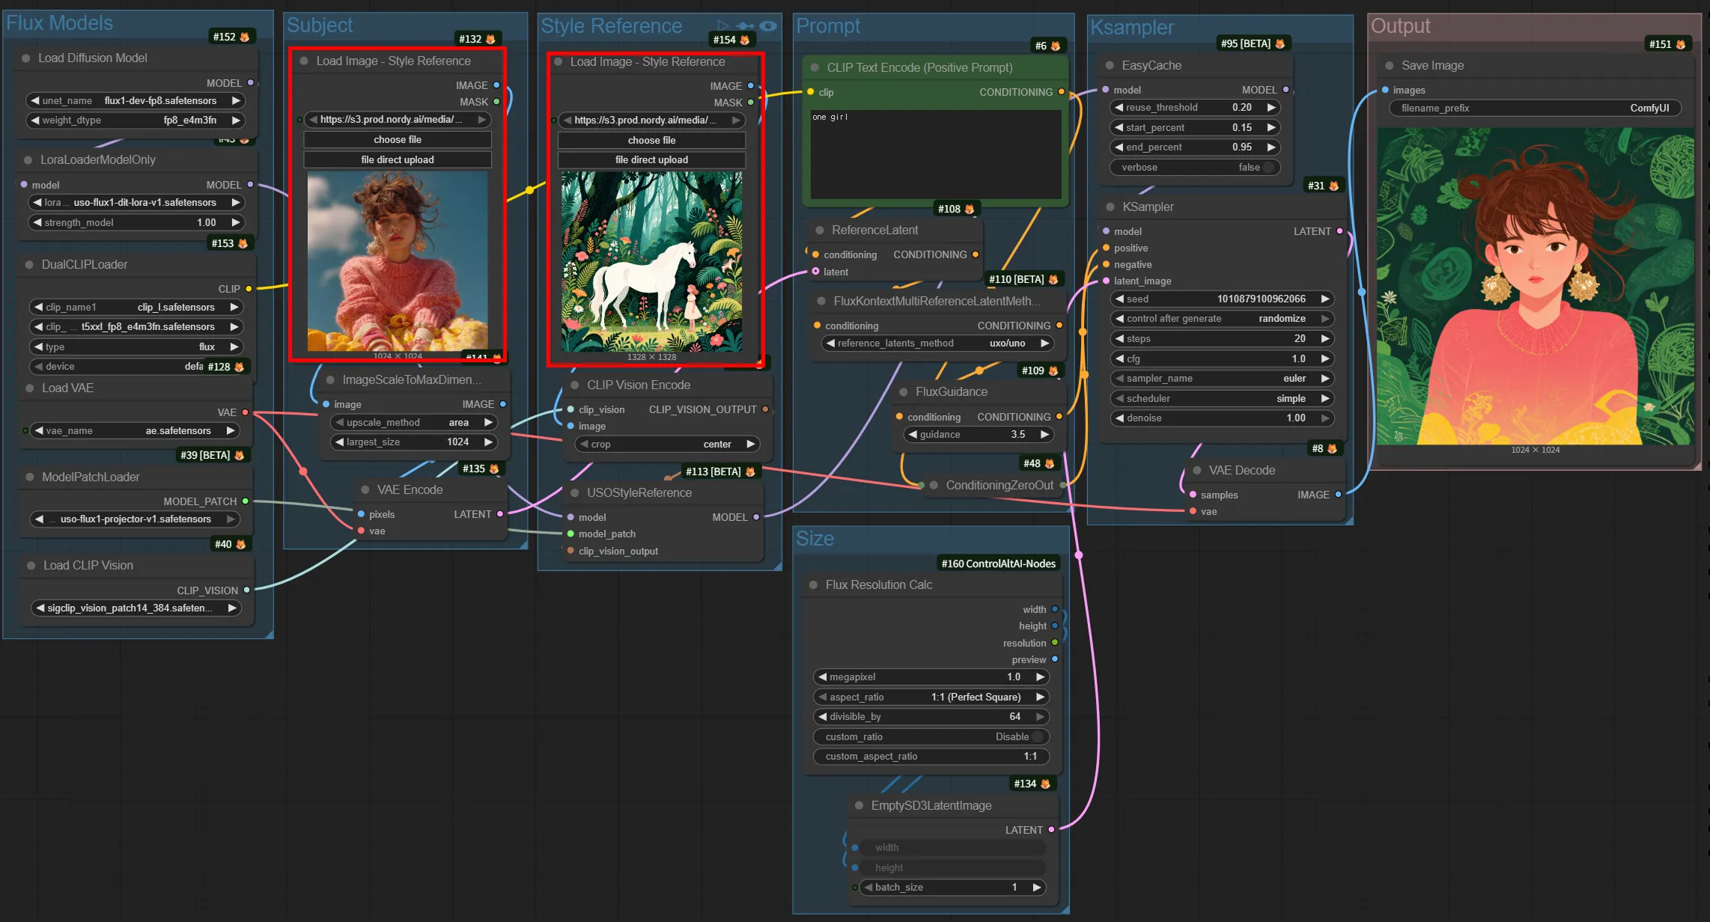This screenshot has width=1710, height=922.
Task: Click the cfg value field in KSampler
Action: click(1222, 359)
